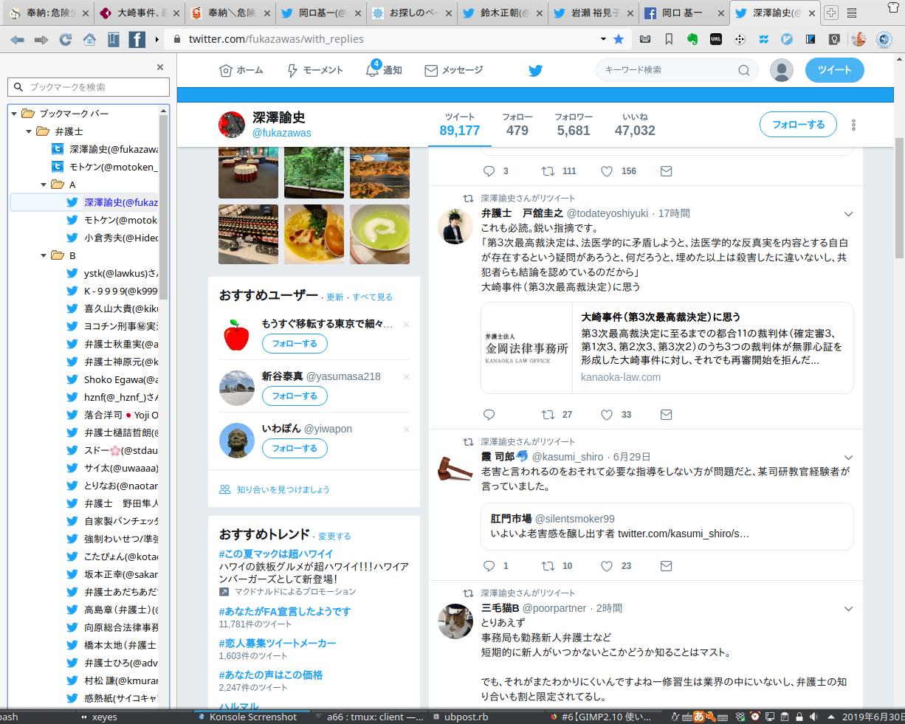Collapse bookmark folder A
Screen dimensions: 905x724
click(44, 185)
